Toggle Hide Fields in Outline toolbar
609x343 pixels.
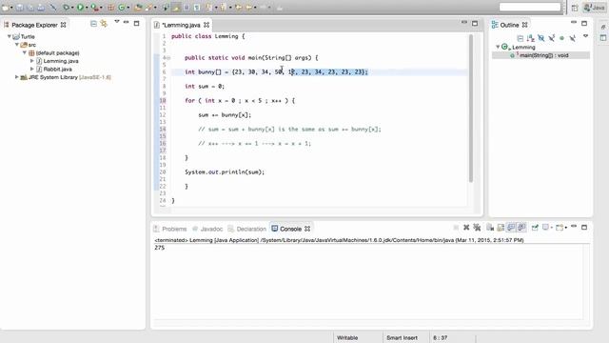coord(541,38)
